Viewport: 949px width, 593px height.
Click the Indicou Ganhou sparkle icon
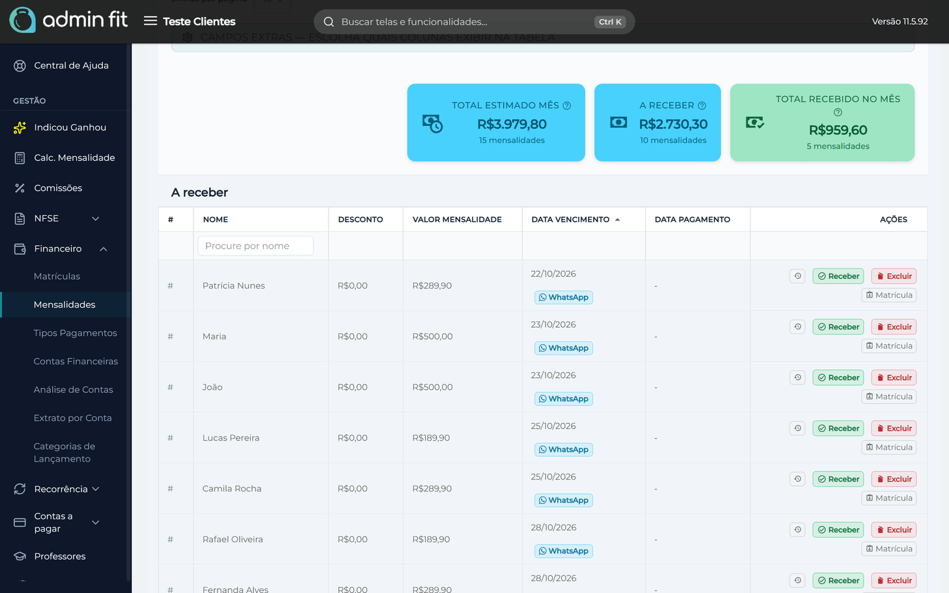20,128
